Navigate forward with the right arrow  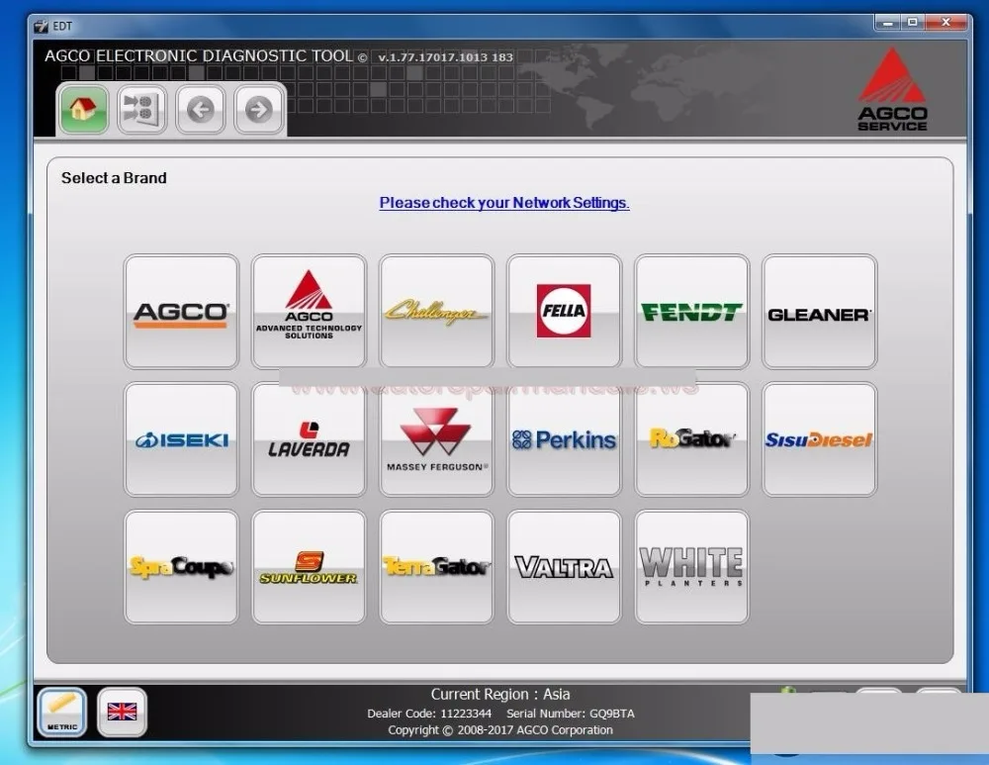click(x=258, y=110)
